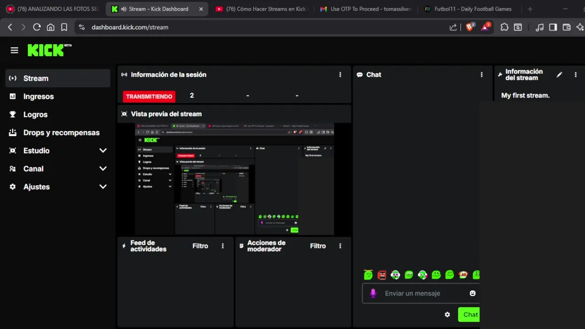Focus the Enviar un mensaje field
This screenshot has height=329, width=585.
pyautogui.click(x=420, y=293)
